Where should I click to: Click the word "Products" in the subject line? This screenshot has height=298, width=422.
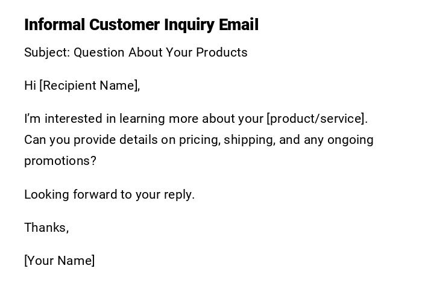(x=221, y=52)
